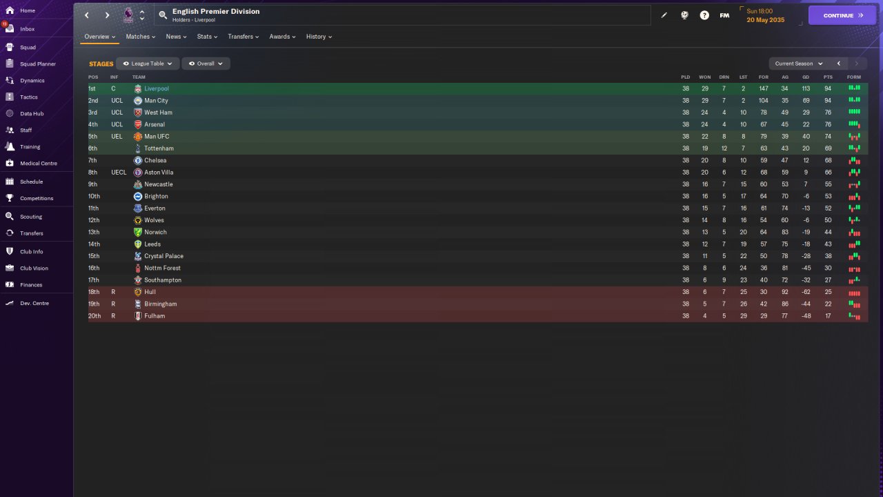This screenshot has height=497, width=883.
Task: Open the Awards tab dropdown
Action: 282,37
